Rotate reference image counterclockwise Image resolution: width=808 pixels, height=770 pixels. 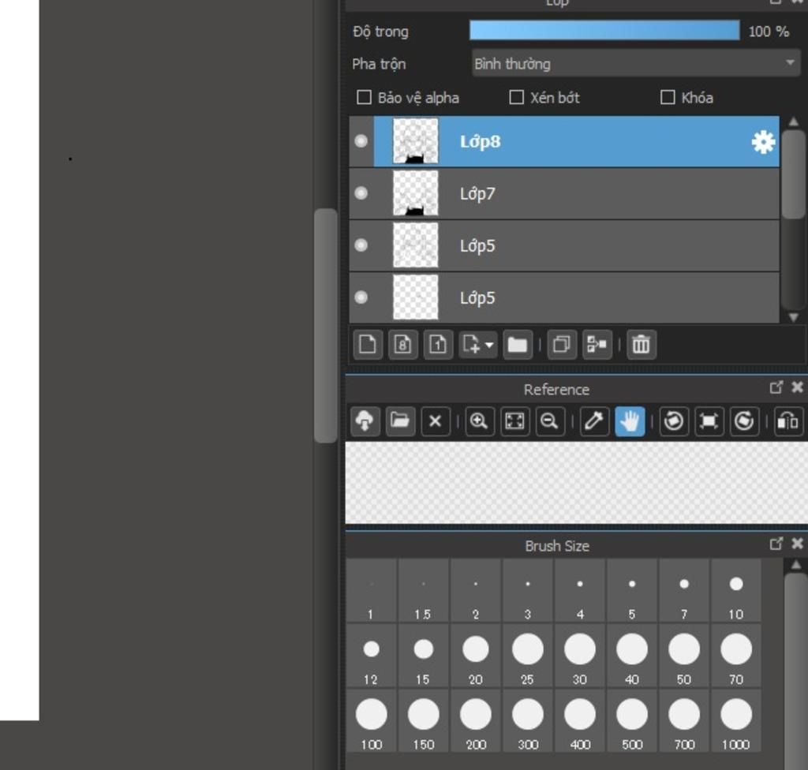[x=674, y=421]
